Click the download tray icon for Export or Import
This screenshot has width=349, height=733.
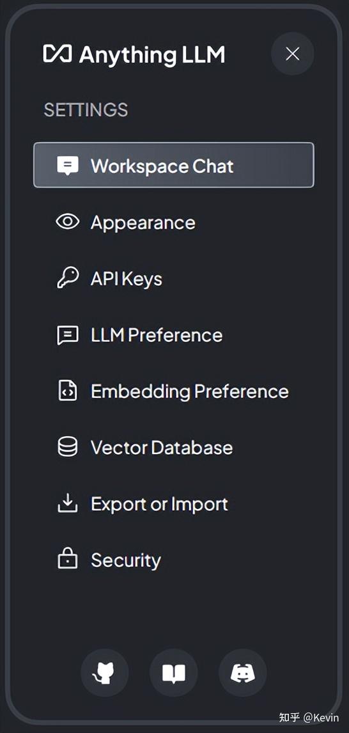pyautogui.click(x=68, y=503)
